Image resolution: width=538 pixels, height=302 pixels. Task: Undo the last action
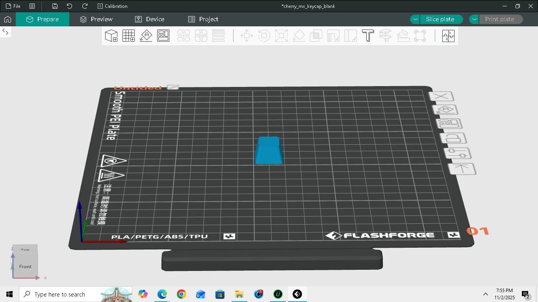pyautogui.click(x=70, y=6)
